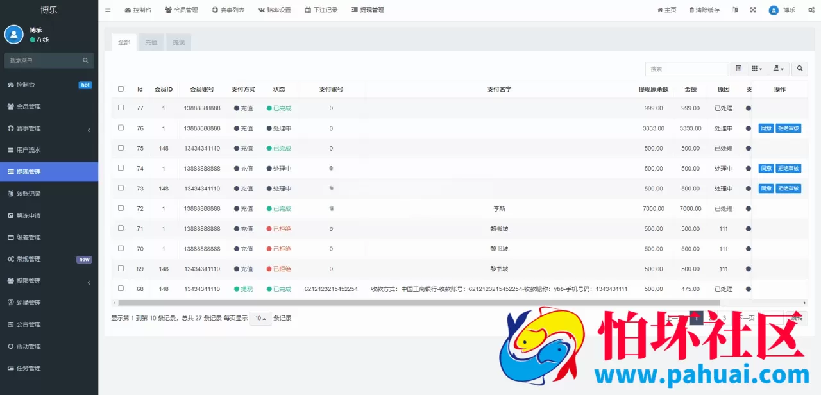Screen dimensions: 821x395
Task: Click the table's horizontal scrollbar
Action: pyautogui.click(x=419, y=303)
